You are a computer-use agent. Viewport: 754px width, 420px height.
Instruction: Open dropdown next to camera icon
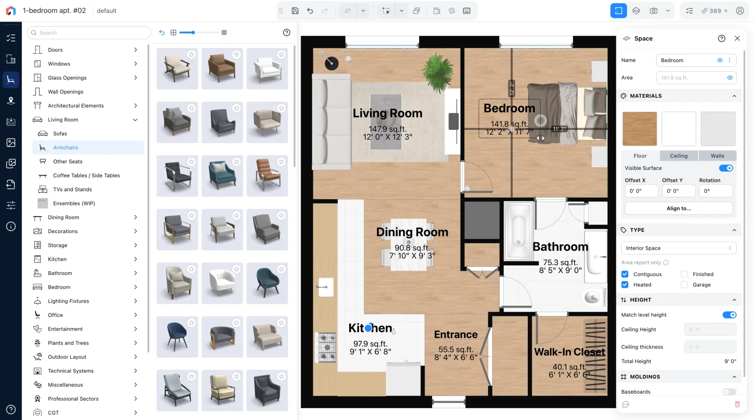click(668, 11)
